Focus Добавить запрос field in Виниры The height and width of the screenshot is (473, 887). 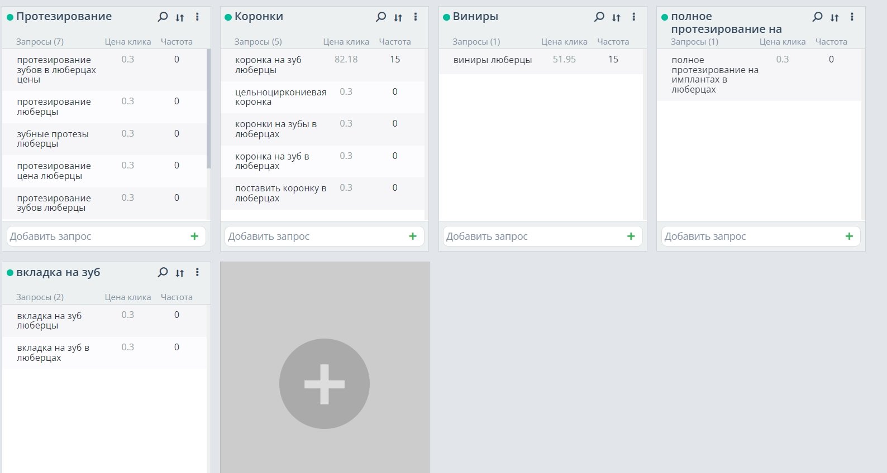(543, 236)
